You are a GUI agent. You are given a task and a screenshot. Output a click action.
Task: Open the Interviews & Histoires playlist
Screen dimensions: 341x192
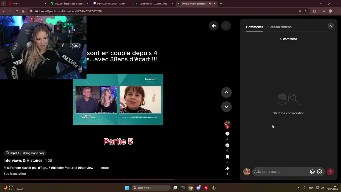click(23, 161)
